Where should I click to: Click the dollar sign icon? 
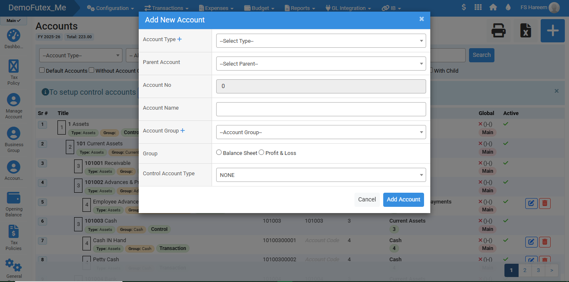coord(464,7)
